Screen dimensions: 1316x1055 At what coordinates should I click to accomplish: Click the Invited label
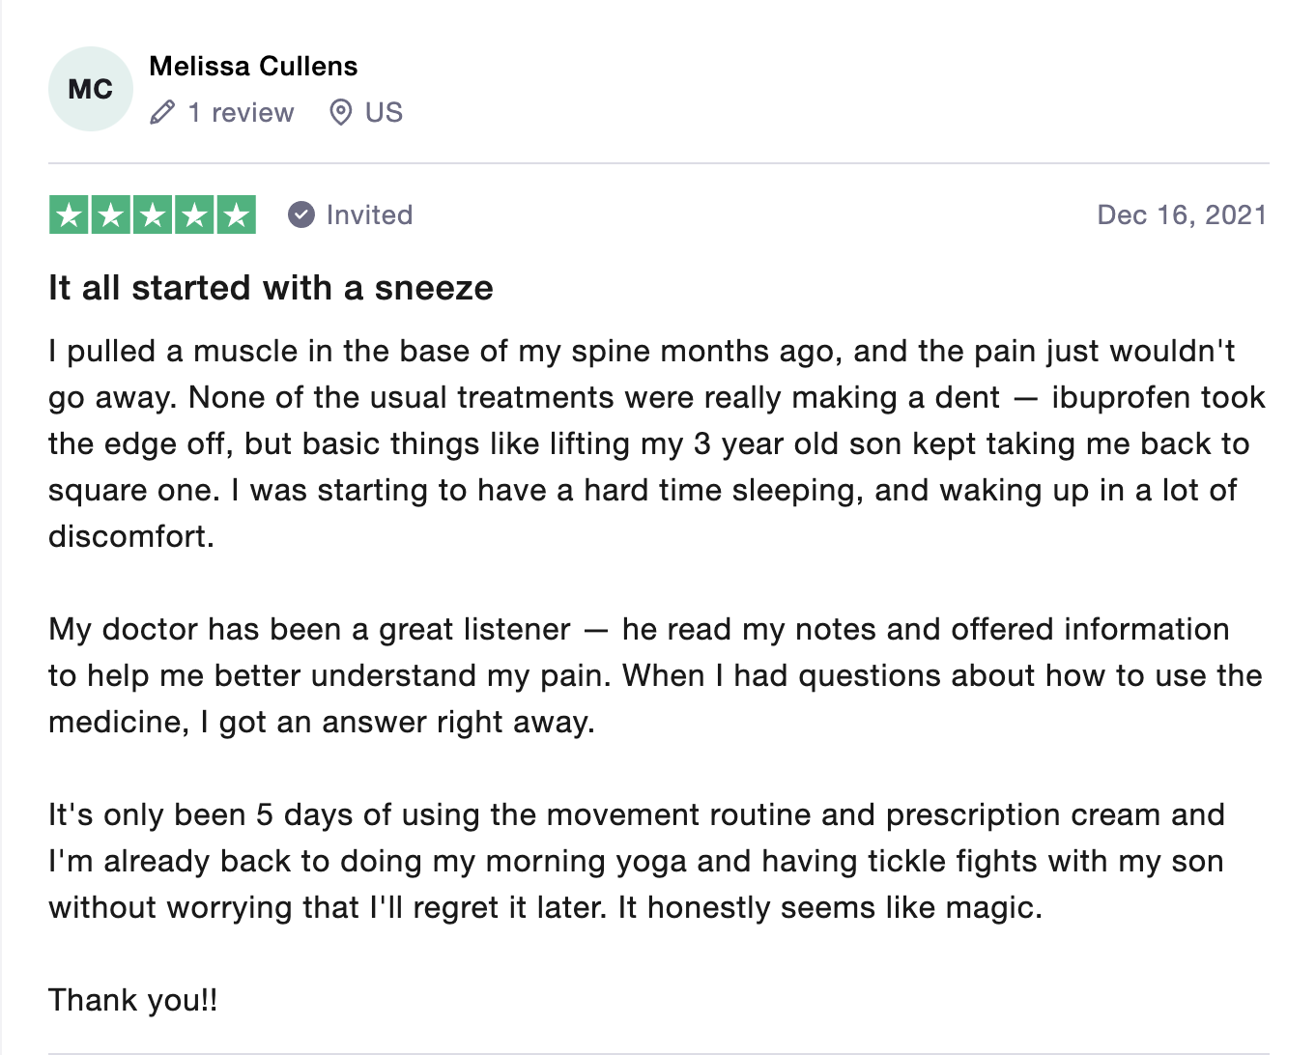tap(369, 214)
